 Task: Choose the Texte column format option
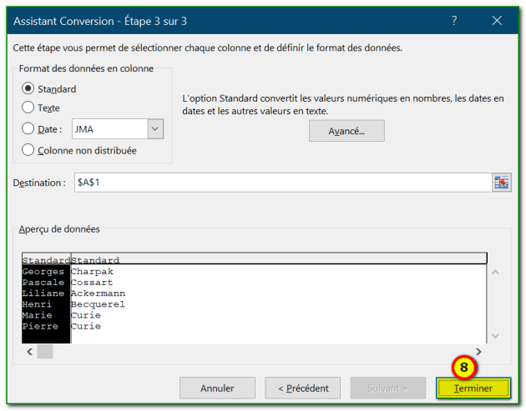point(28,108)
